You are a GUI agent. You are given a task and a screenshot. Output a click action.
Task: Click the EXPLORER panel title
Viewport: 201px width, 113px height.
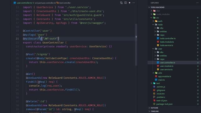(x=155, y=3)
